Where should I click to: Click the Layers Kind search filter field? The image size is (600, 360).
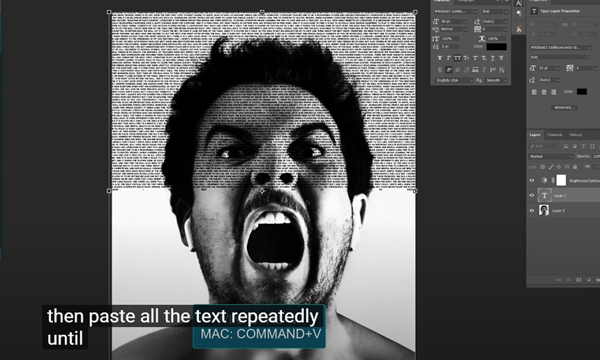point(543,146)
